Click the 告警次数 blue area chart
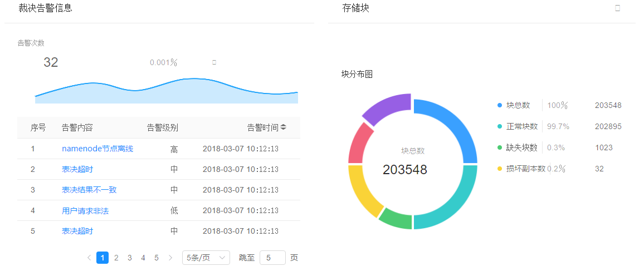Viewport: 639px width, 271px height. pyautogui.click(x=167, y=92)
